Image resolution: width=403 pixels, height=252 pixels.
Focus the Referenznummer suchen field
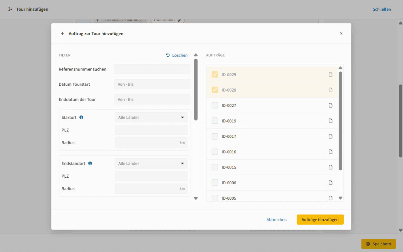152,69
